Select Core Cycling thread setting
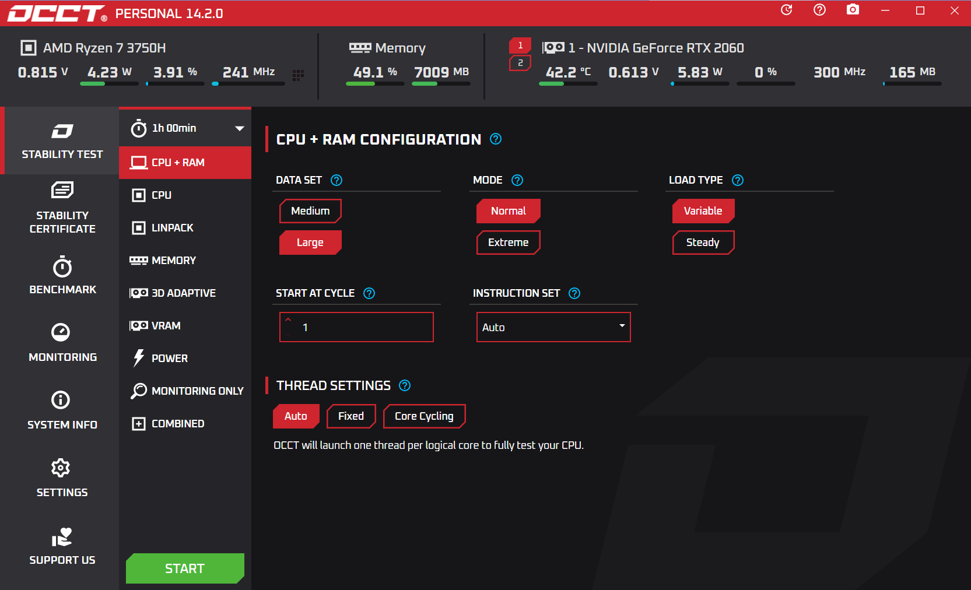Viewport: 971px width, 590px height. [424, 416]
